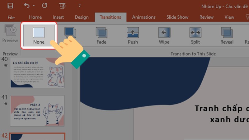Click the Save icon in the title bar
Screen dimensions: 249x140
point(10,6)
